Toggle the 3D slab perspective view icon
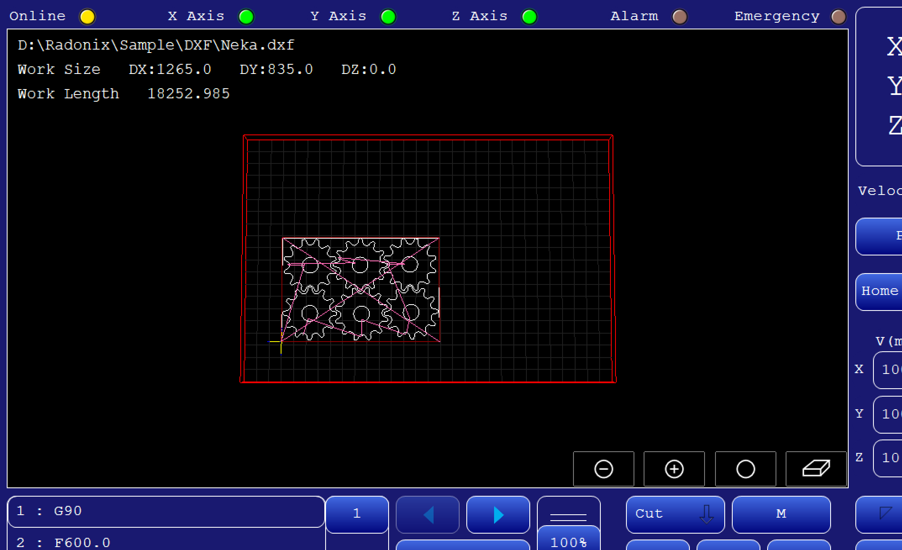902x550 pixels. [816, 469]
